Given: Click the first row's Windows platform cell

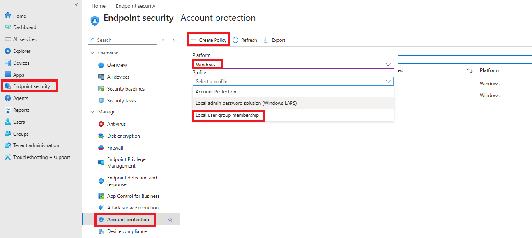Looking at the screenshot, I should 490,84.
